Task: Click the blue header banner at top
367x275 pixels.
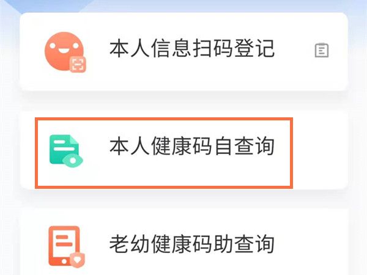Action: (183, 6)
